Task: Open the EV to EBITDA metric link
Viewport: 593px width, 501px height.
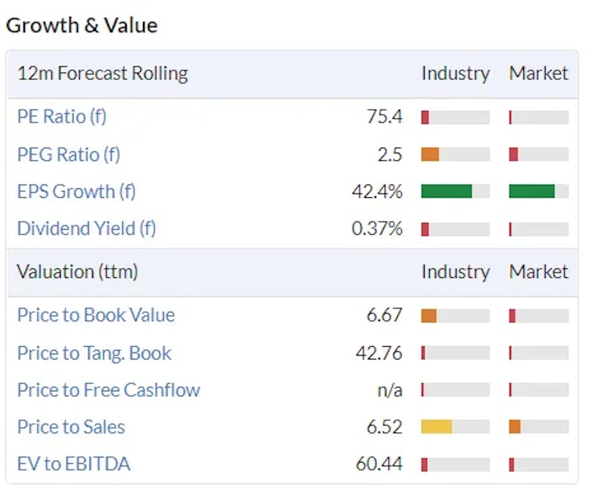Action: tap(73, 465)
